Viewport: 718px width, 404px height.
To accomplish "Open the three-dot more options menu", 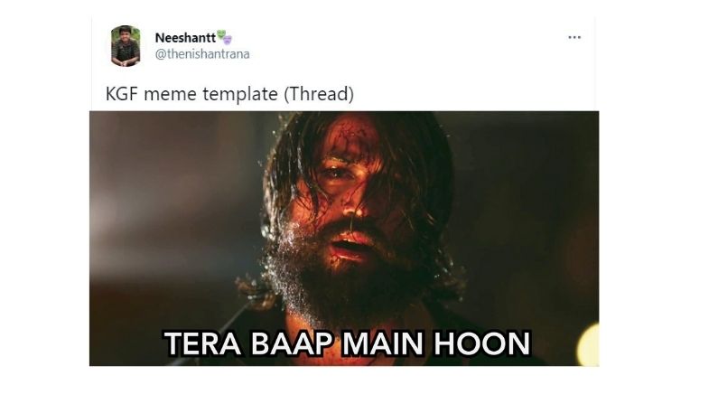I will 574,38.
